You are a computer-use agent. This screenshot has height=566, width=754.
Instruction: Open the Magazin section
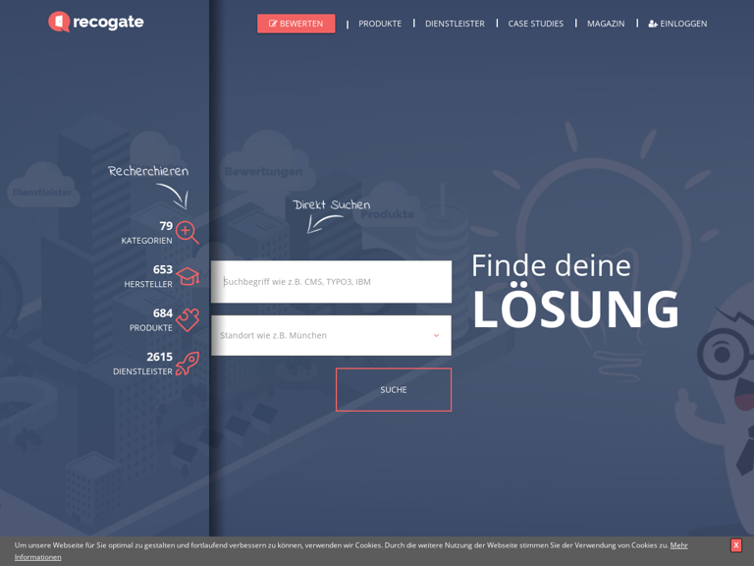[x=606, y=24]
